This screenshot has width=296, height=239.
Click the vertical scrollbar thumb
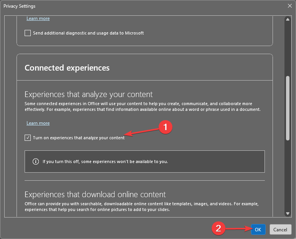coord(288,108)
